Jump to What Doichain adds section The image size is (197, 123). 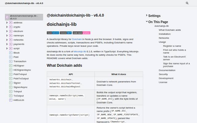pos(170,30)
